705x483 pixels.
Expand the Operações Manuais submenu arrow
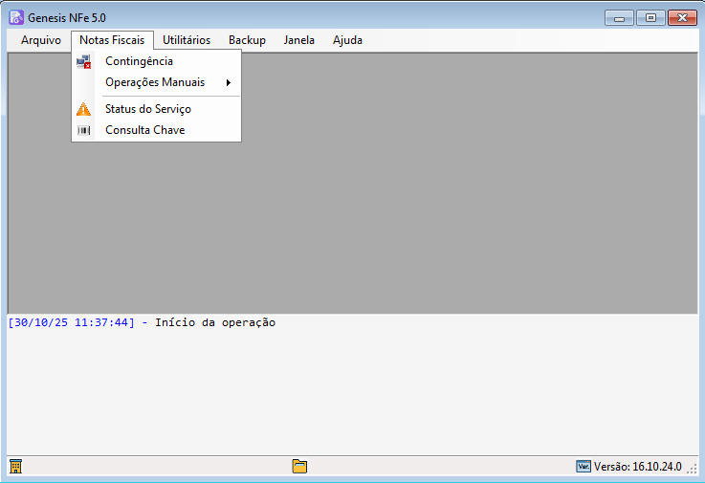pyautogui.click(x=228, y=83)
